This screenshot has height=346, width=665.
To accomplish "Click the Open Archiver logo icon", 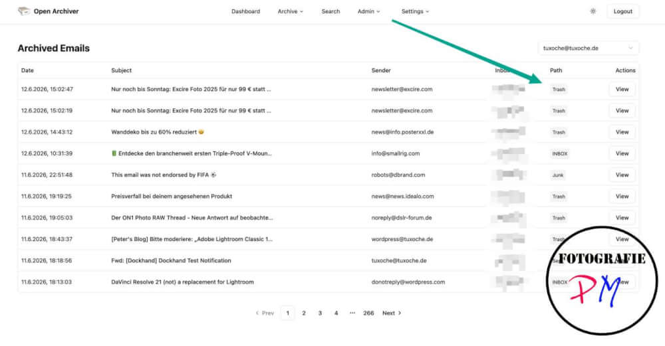I will pos(24,11).
